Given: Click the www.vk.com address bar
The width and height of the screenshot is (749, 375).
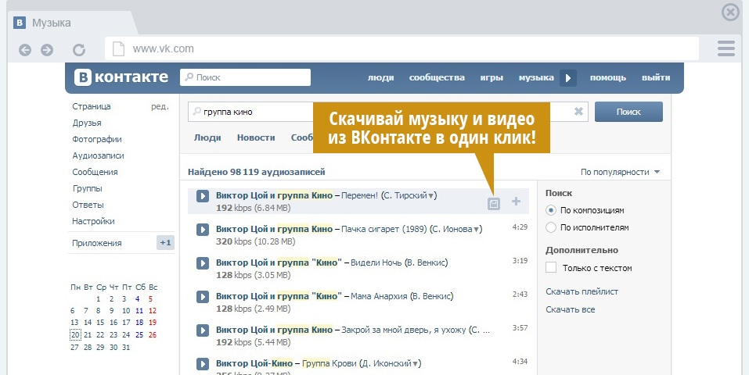Looking at the screenshot, I should pyautogui.click(x=402, y=48).
